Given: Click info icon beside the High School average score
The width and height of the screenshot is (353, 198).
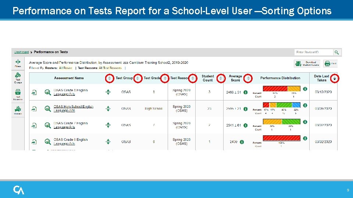Looking at the screenshot, I should pyautogui.click(x=245, y=109).
